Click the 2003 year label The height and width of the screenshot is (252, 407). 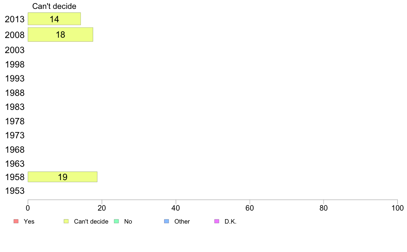pyautogui.click(x=14, y=50)
